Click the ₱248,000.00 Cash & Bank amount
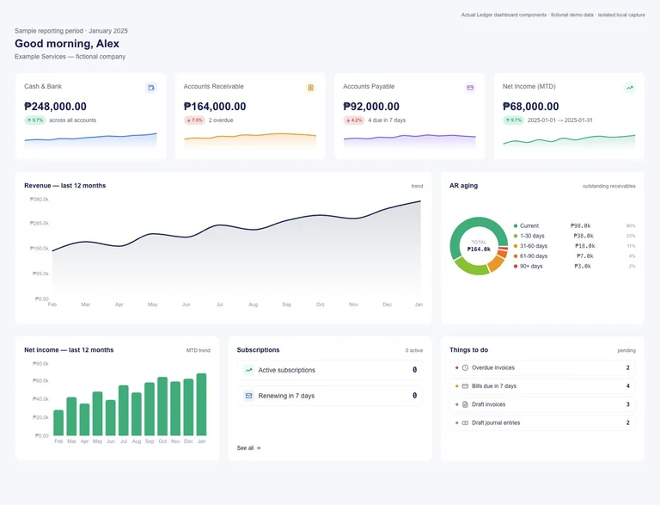This screenshot has width=660, height=505. pos(55,107)
